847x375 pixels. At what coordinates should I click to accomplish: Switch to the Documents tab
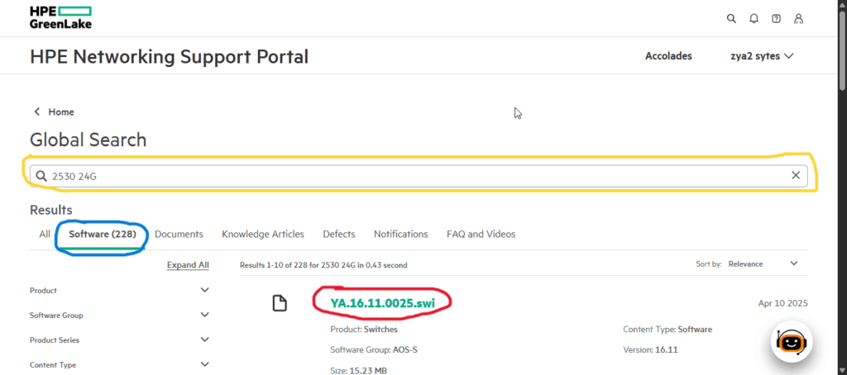click(179, 235)
